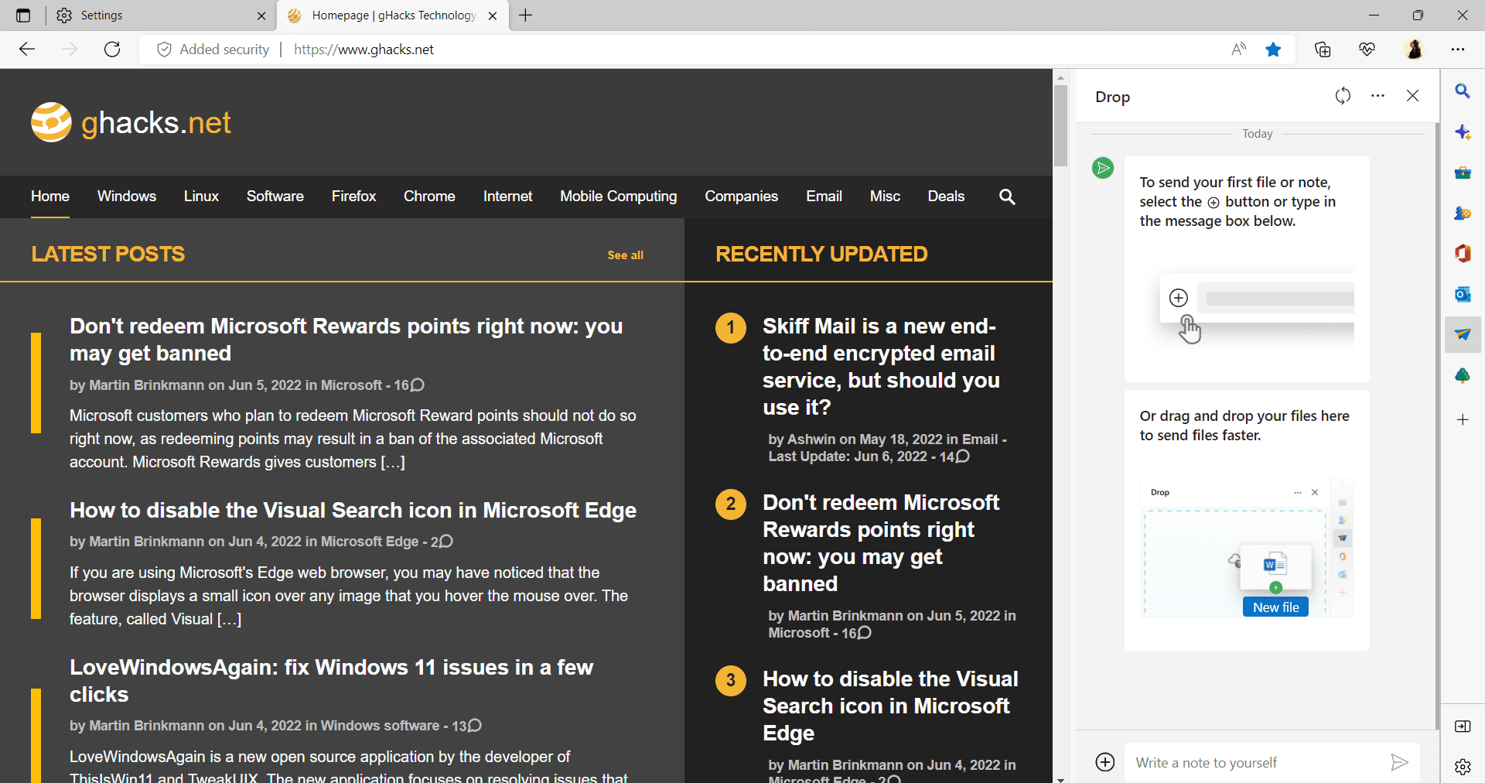
Task: Open the Edge tab actions menu
Action: pyautogui.click(x=22, y=15)
